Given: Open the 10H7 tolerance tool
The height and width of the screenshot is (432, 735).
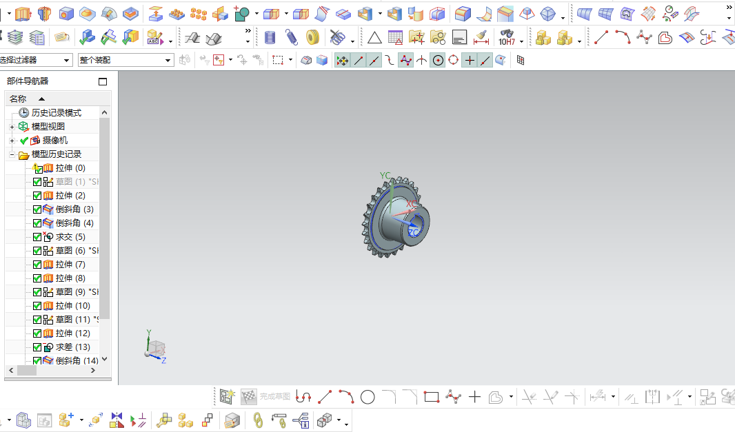Looking at the screenshot, I should tap(507, 37).
